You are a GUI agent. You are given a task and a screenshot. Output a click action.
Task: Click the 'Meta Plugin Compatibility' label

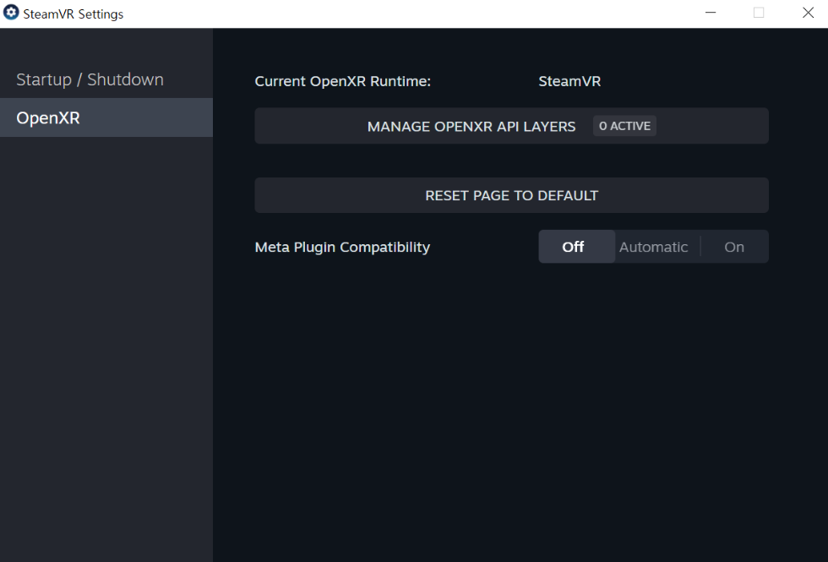pyautogui.click(x=342, y=247)
